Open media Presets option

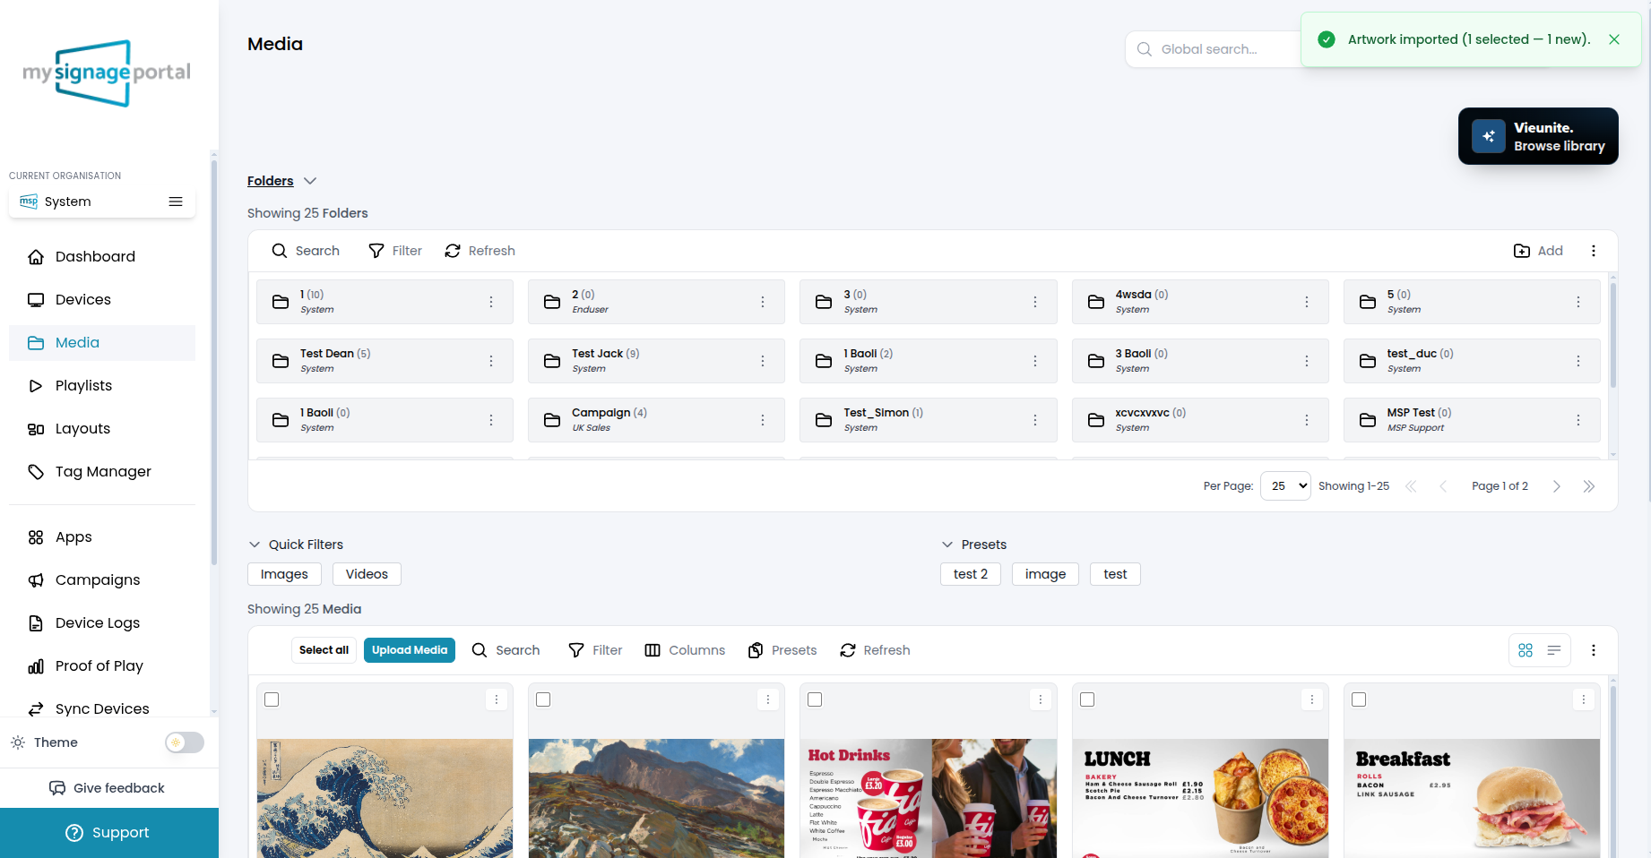782,650
